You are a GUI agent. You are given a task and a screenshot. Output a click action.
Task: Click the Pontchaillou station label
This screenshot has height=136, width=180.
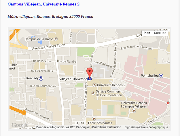click(x=150, y=76)
